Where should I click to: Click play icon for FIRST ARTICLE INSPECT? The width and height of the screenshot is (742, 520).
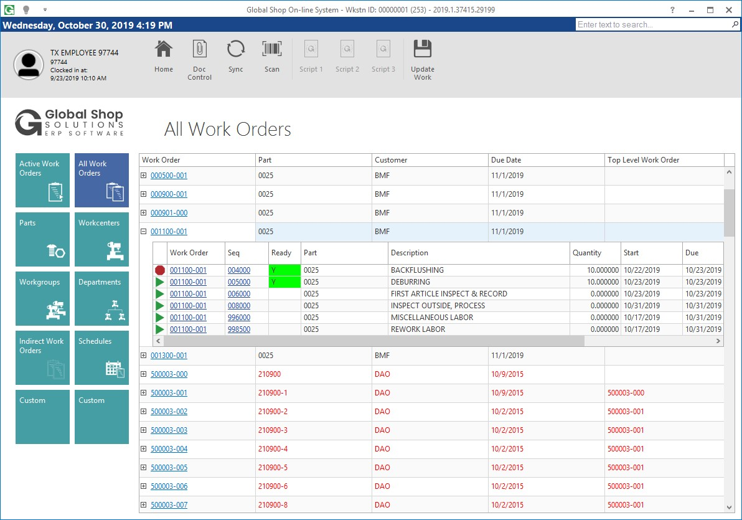click(160, 294)
